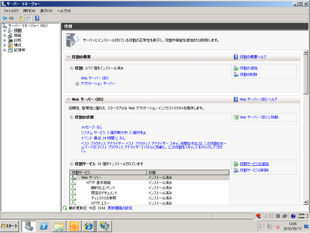
Task: Click the 役割サービスの追加 icon
Action: tap(236, 164)
